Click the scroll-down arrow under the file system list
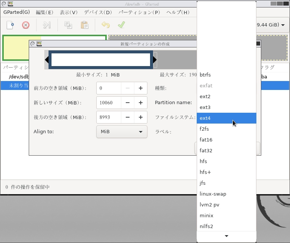Viewport: 290px width, 243px height. click(227, 236)
